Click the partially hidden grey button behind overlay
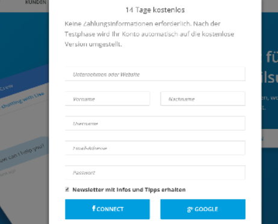The height and width of the screenshot is (224, 278). 270,139
